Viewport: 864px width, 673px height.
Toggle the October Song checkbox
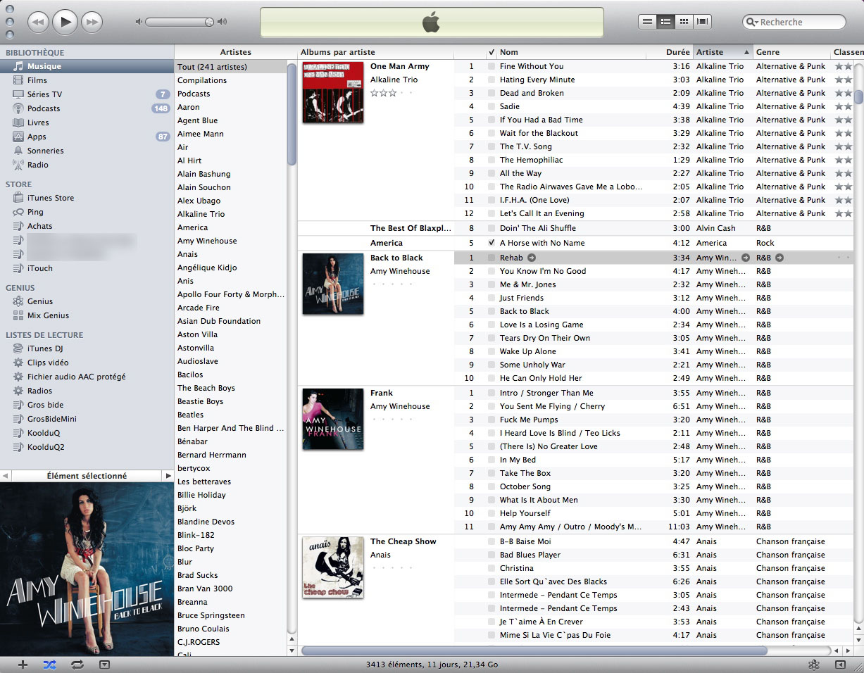tap(491, 486)
